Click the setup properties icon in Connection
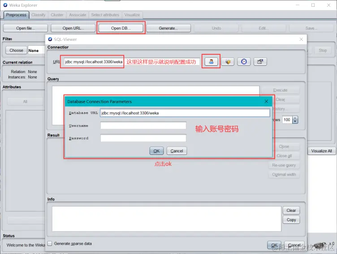Image resolution: width=337 pixels, height=254 pixels. tap(260, 61)
